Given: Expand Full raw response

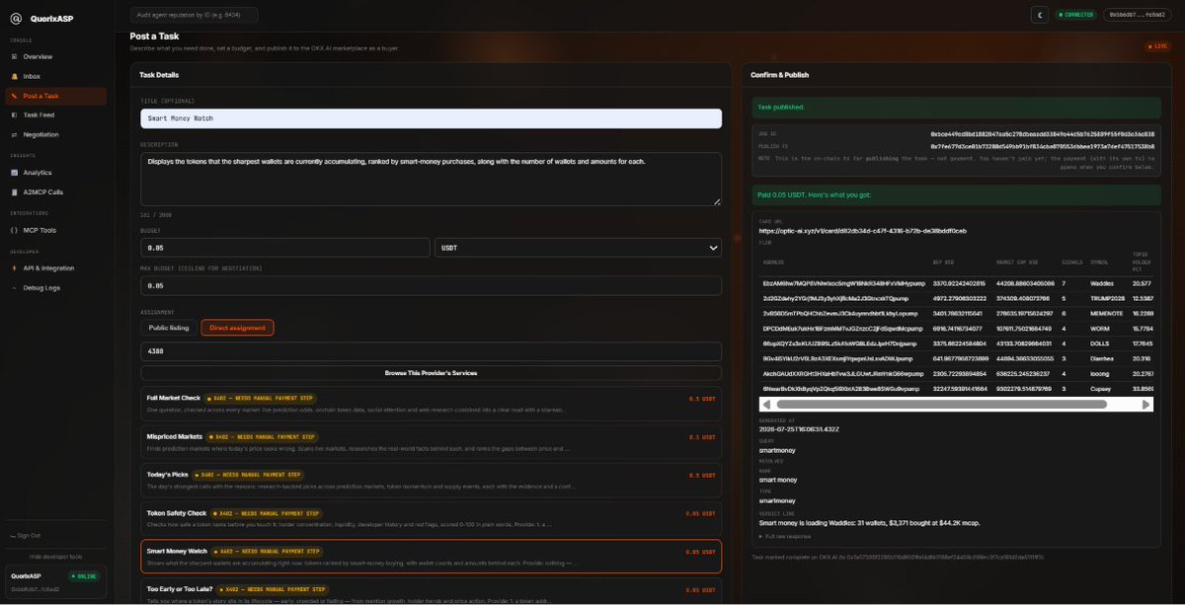Looking at the screenshot, I should tap(788, 536).
